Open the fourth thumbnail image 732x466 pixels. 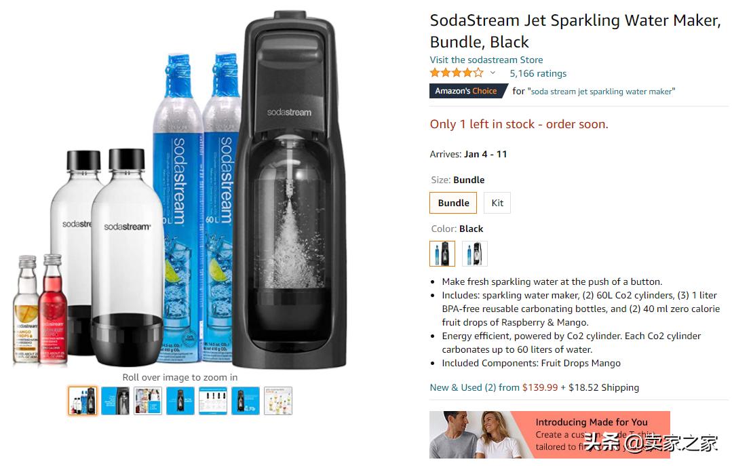[180, 401]
